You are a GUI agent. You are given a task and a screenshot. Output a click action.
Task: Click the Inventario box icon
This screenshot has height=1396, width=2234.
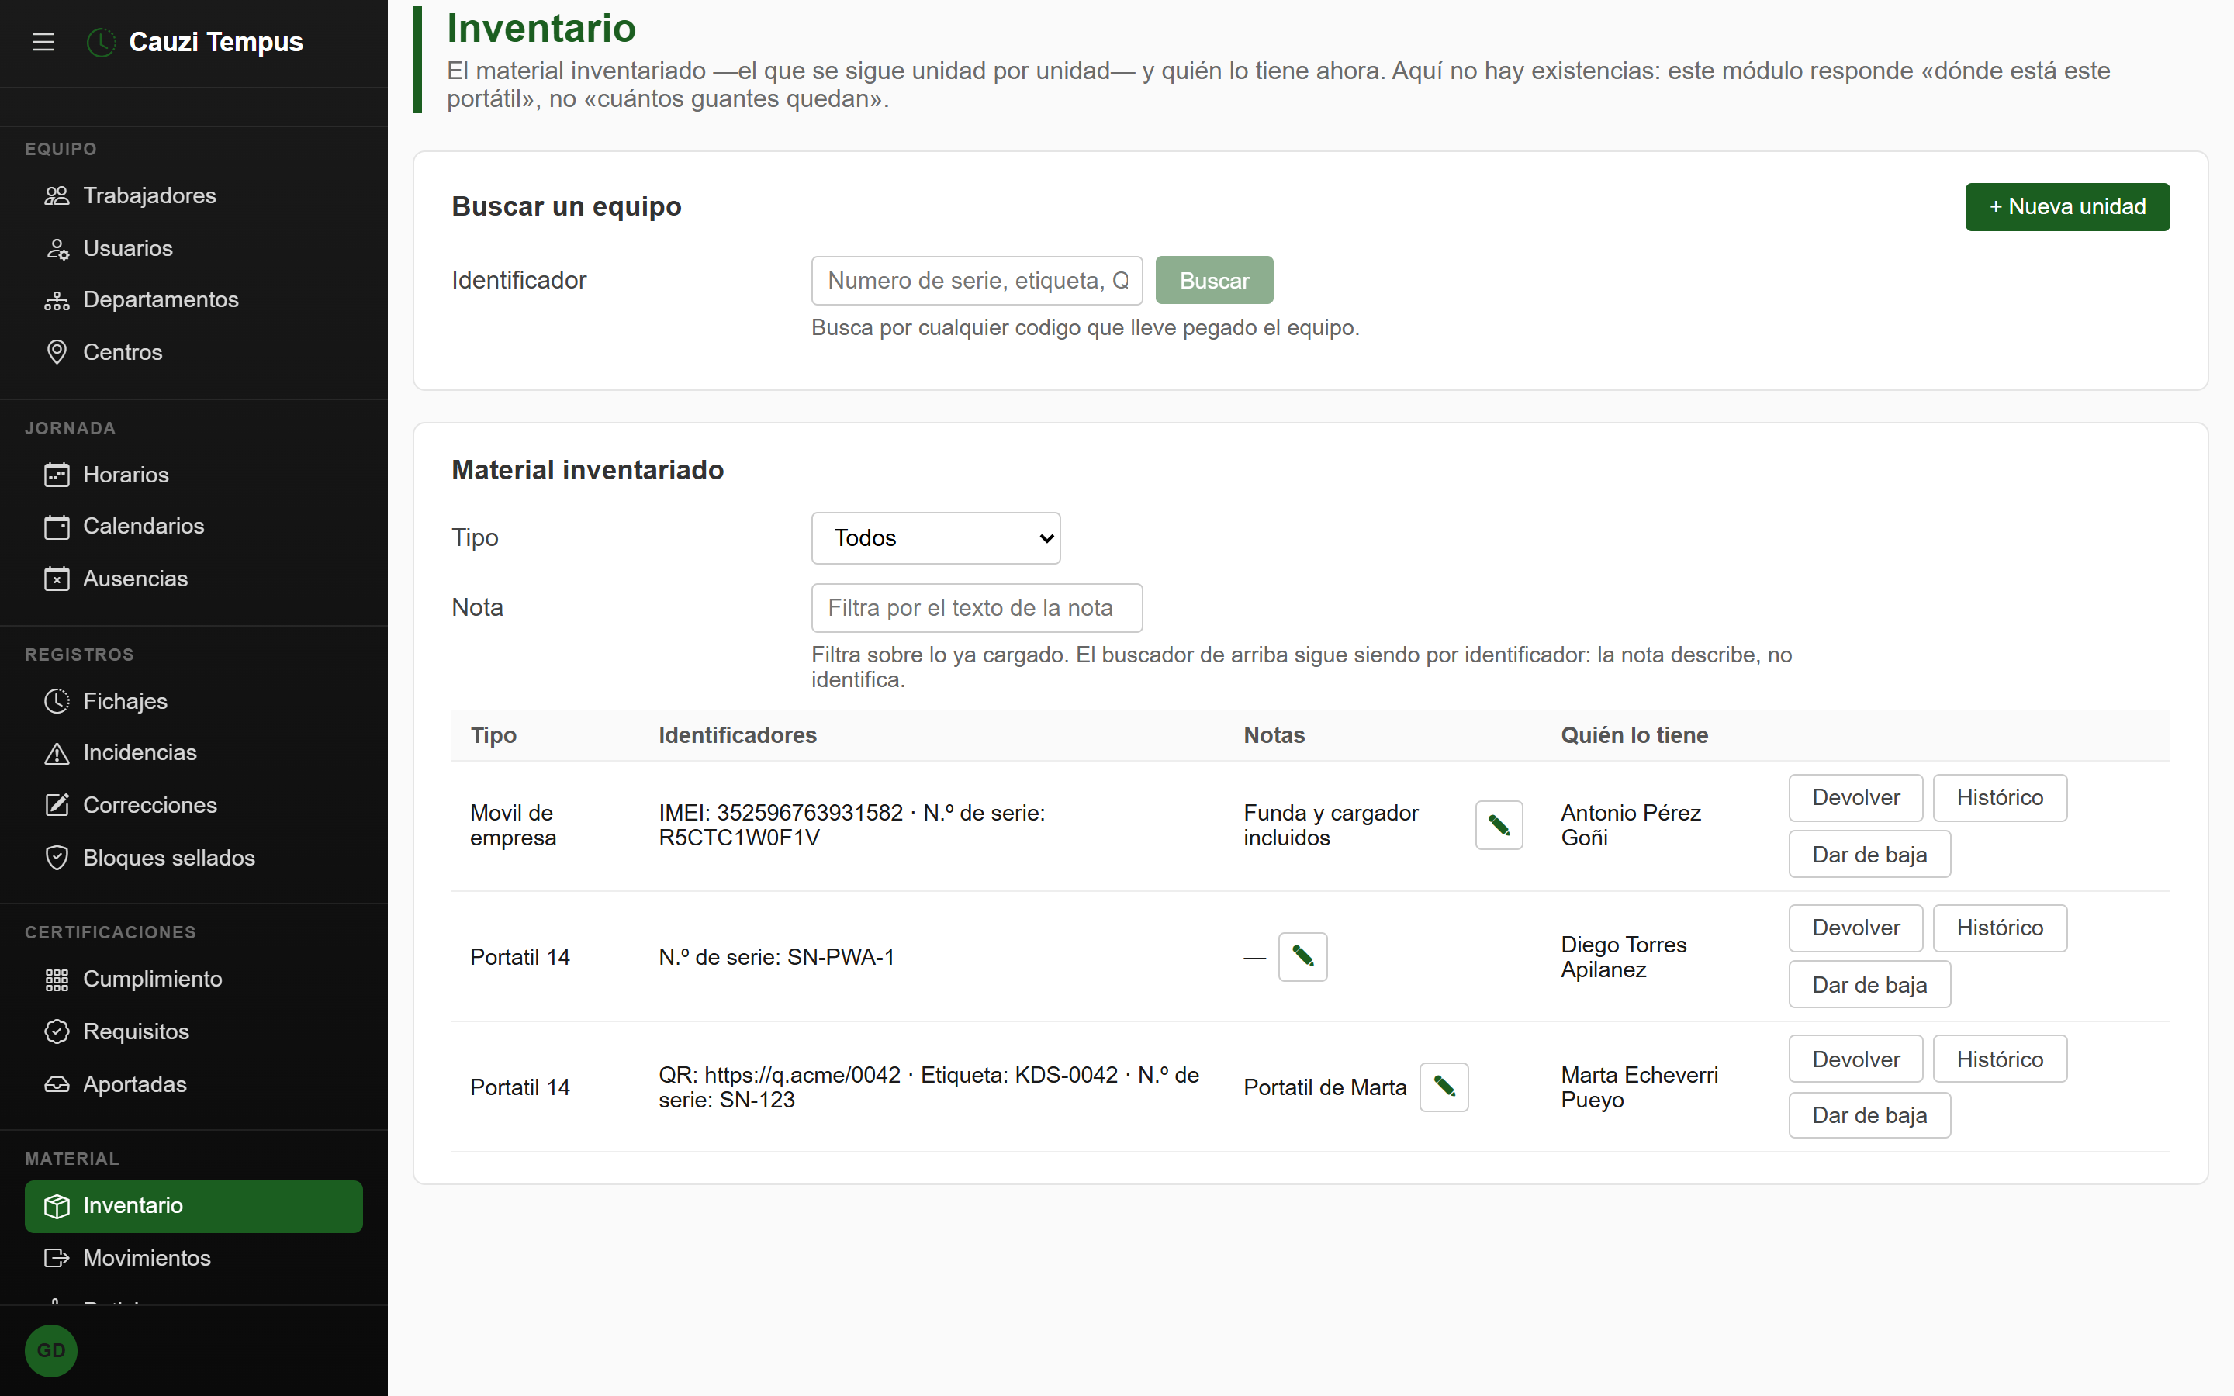tap(57, 1206)
